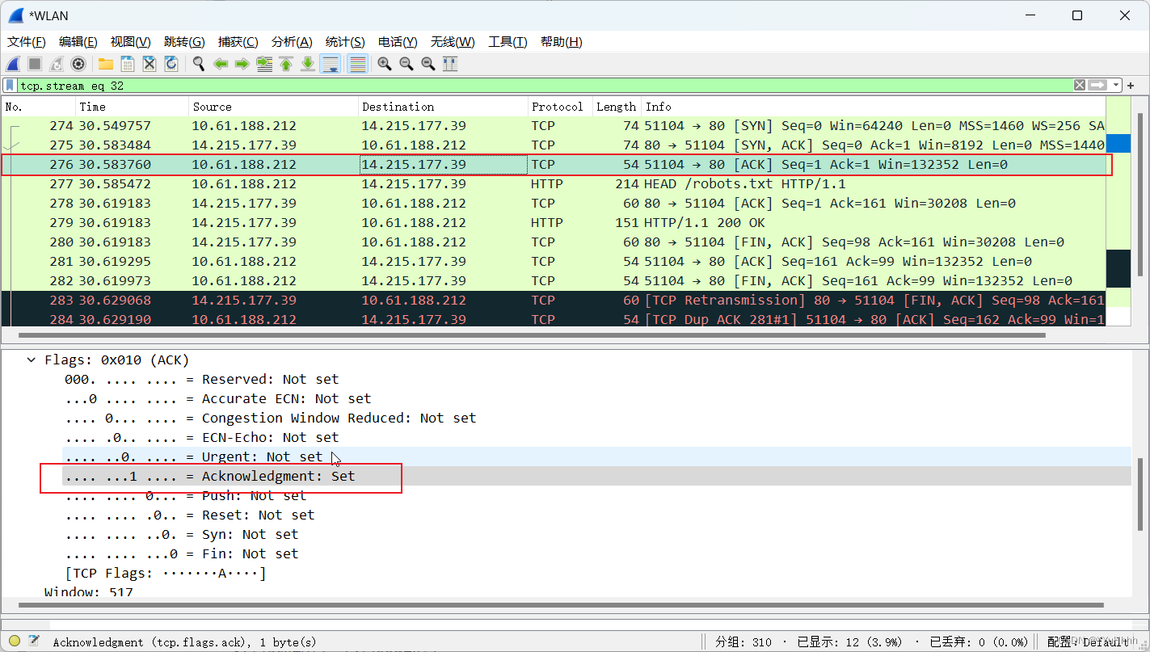Zoom out the main window text
This screenshot has height=652, width=1150.
[x=407, y=64]
